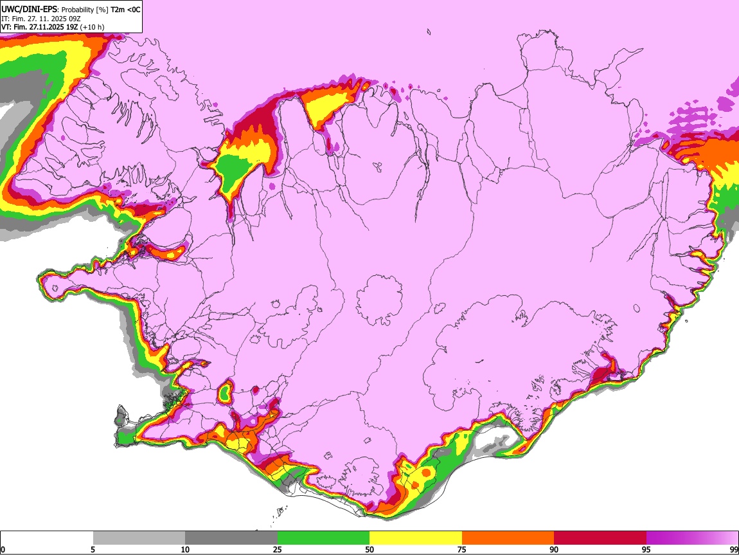
Task: Click the legend label '75'
Action: (462, 550)
